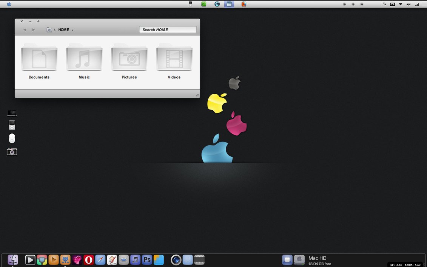The image size is (427, 267).
Task: Open the camera lens app in dock
Action: (x=176, y=260)
